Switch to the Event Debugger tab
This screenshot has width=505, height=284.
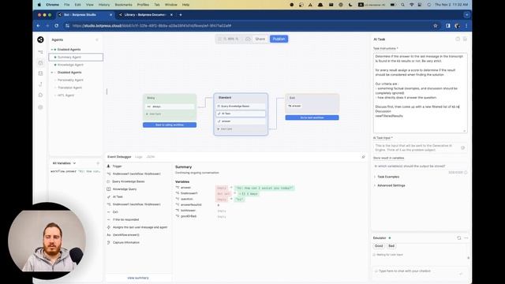coord(119,157)
